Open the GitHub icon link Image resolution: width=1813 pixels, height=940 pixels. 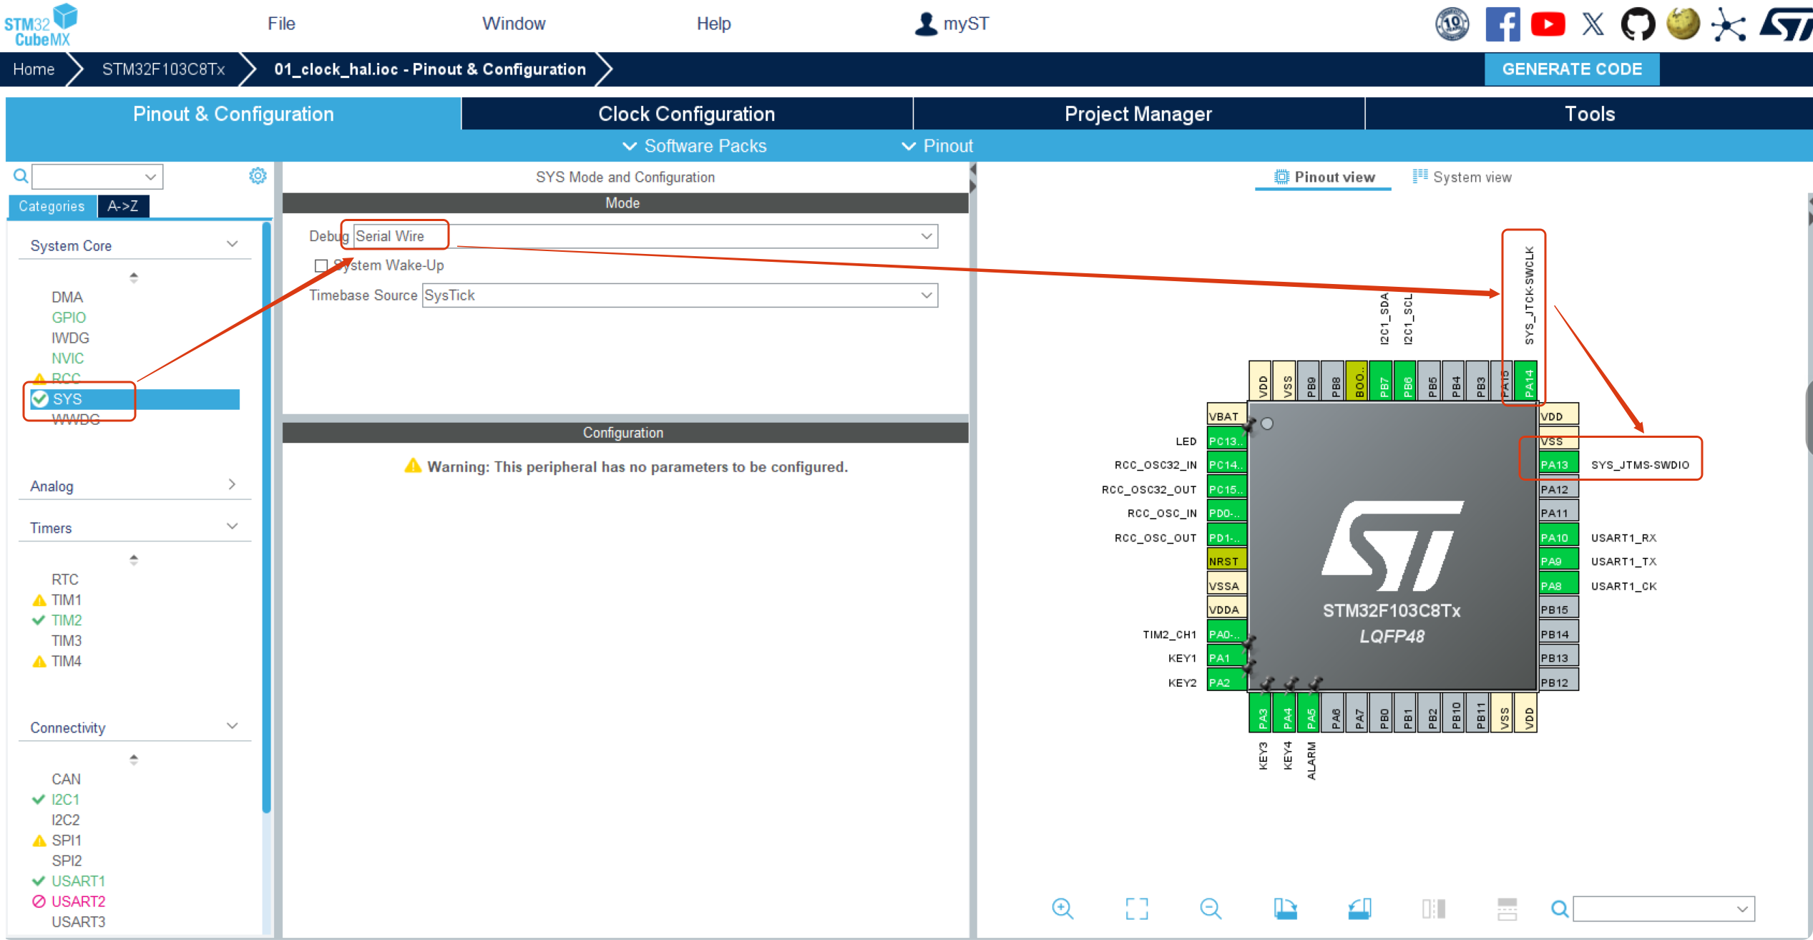(1638, 24)
